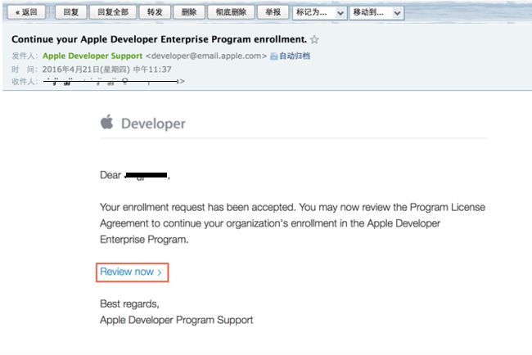
Task: Click the Review now link
Action: coord(131,272)
